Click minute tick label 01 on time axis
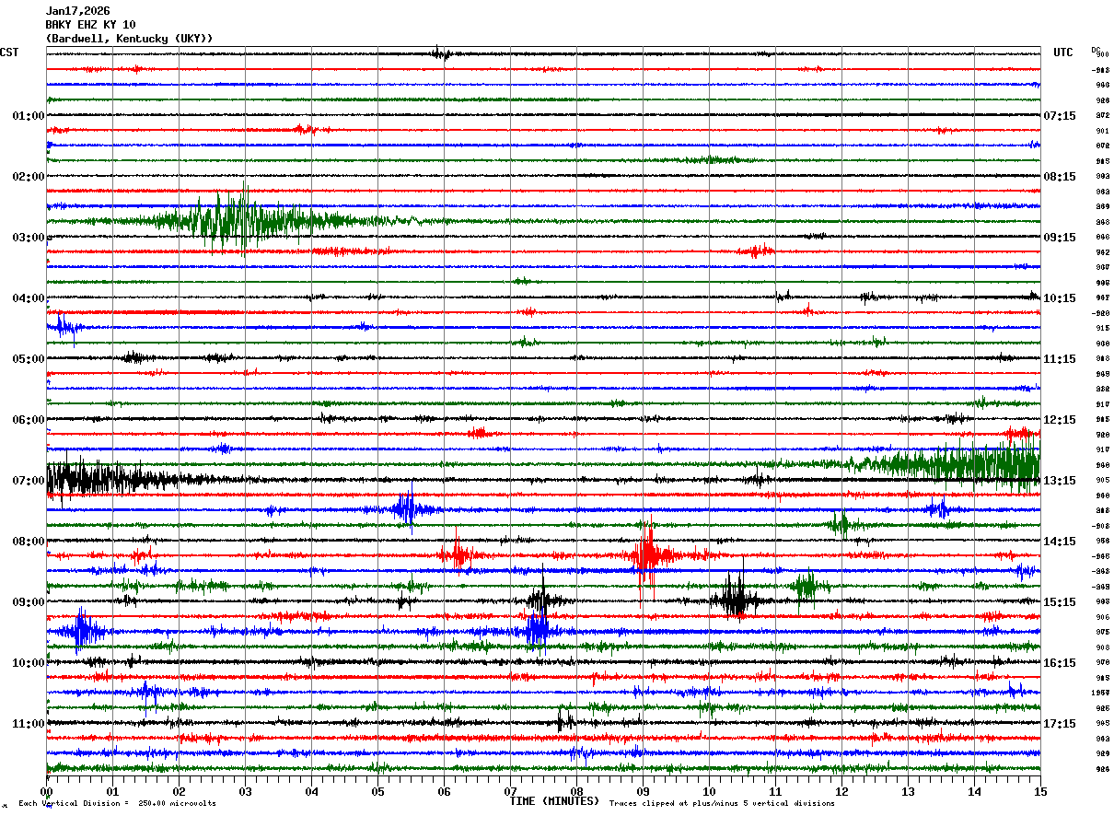 pos(112,792)
